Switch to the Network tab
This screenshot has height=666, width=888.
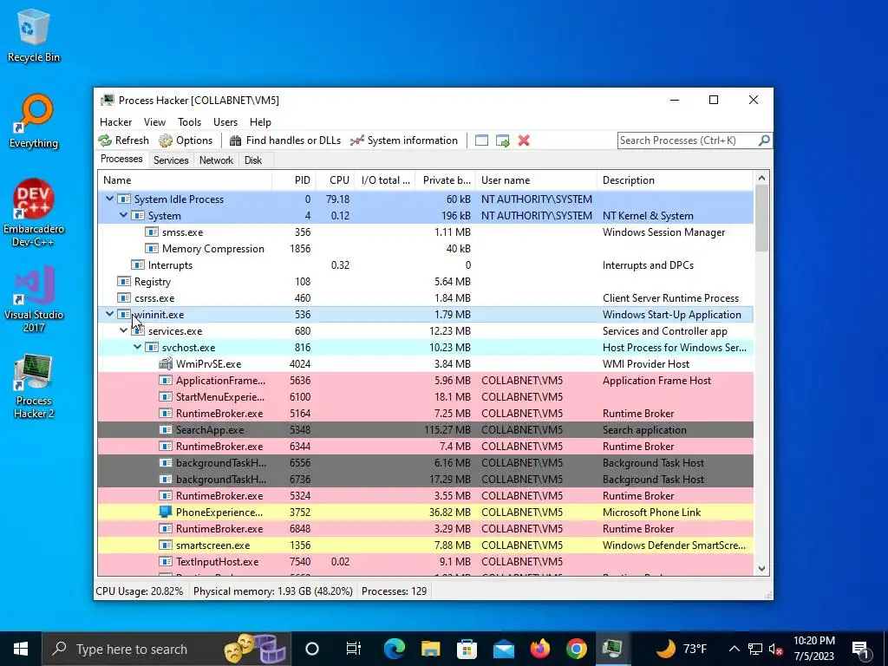click(x=216, y=160)
